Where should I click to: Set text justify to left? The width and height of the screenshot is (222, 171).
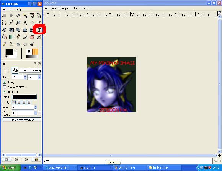pos(14,102)
